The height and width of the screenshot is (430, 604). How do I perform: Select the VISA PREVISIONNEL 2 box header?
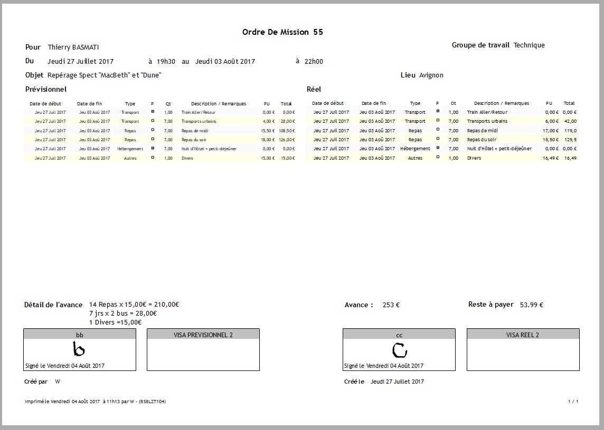pyautogui.click(x=203, y=335)
